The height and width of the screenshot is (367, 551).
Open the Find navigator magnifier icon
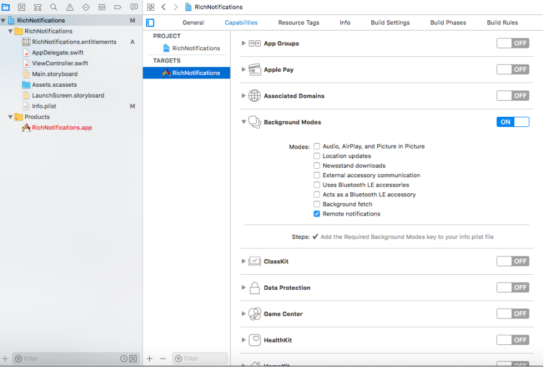(53, 7)
